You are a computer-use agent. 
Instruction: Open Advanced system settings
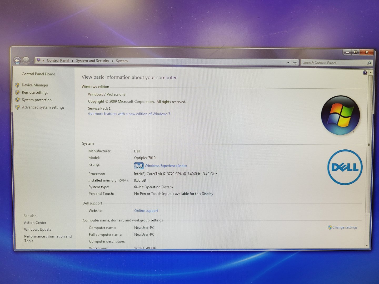click(43, 107)
